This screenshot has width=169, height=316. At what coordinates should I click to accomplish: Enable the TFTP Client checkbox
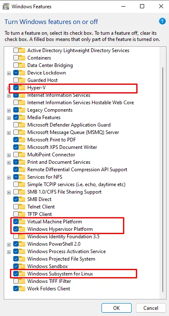pos(16,214)
